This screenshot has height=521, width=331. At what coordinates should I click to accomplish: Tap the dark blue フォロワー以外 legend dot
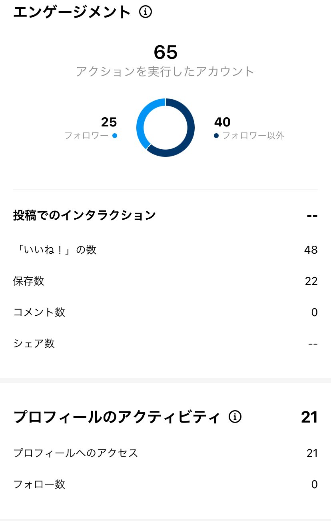tap(216, 136)
